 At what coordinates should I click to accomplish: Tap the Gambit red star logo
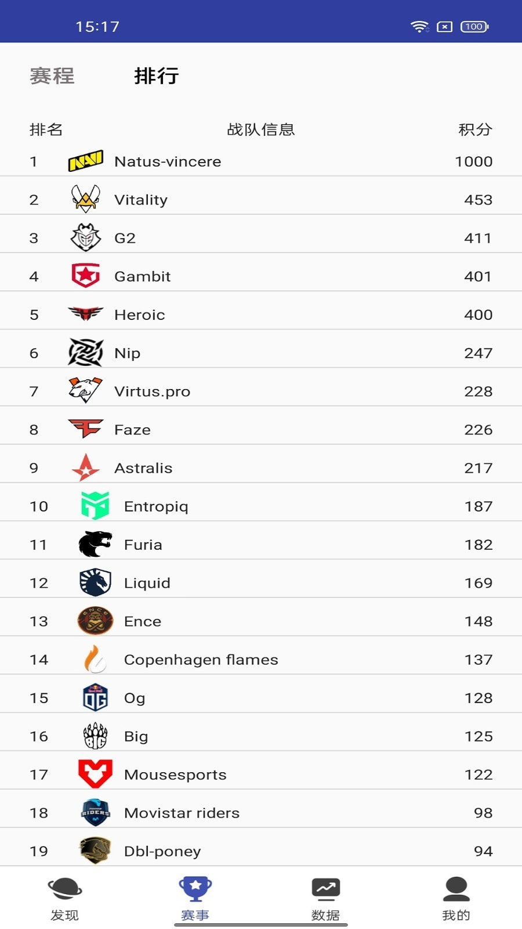86,276
